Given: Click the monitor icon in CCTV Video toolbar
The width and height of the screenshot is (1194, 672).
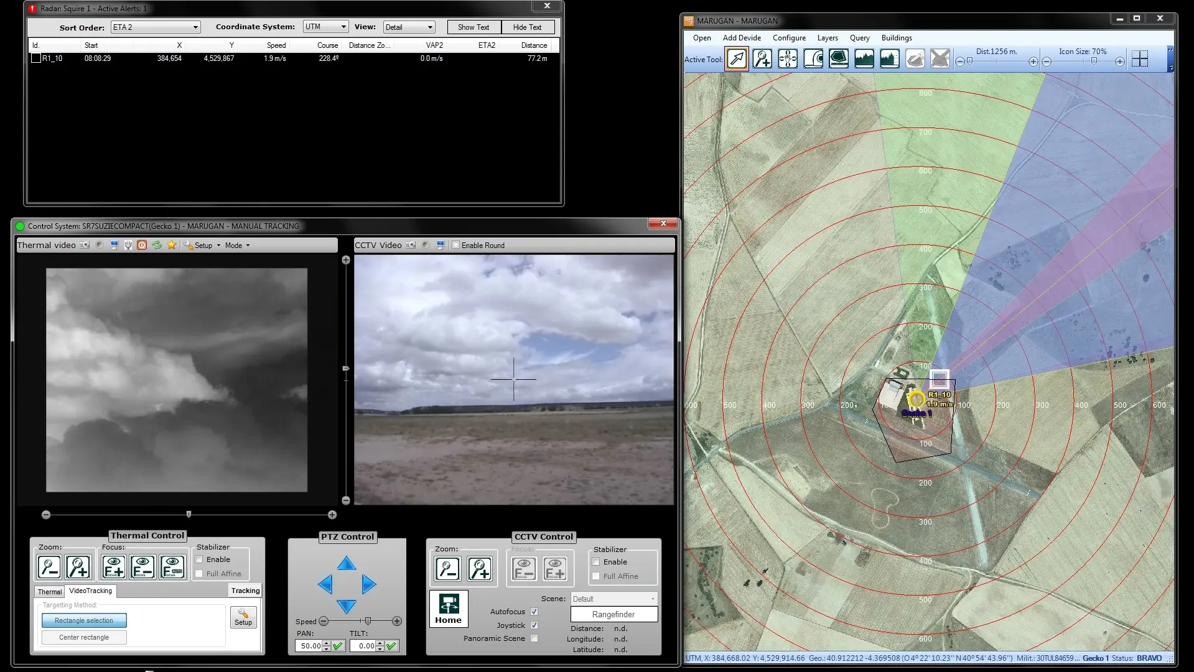Looking at the screenshot, I should (441, 245).
